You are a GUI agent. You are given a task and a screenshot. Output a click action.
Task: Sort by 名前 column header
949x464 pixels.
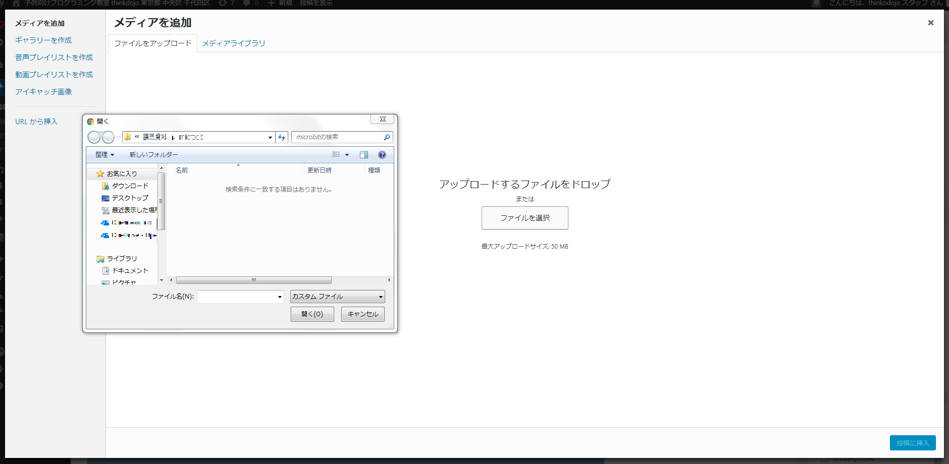tap(182, 170)
